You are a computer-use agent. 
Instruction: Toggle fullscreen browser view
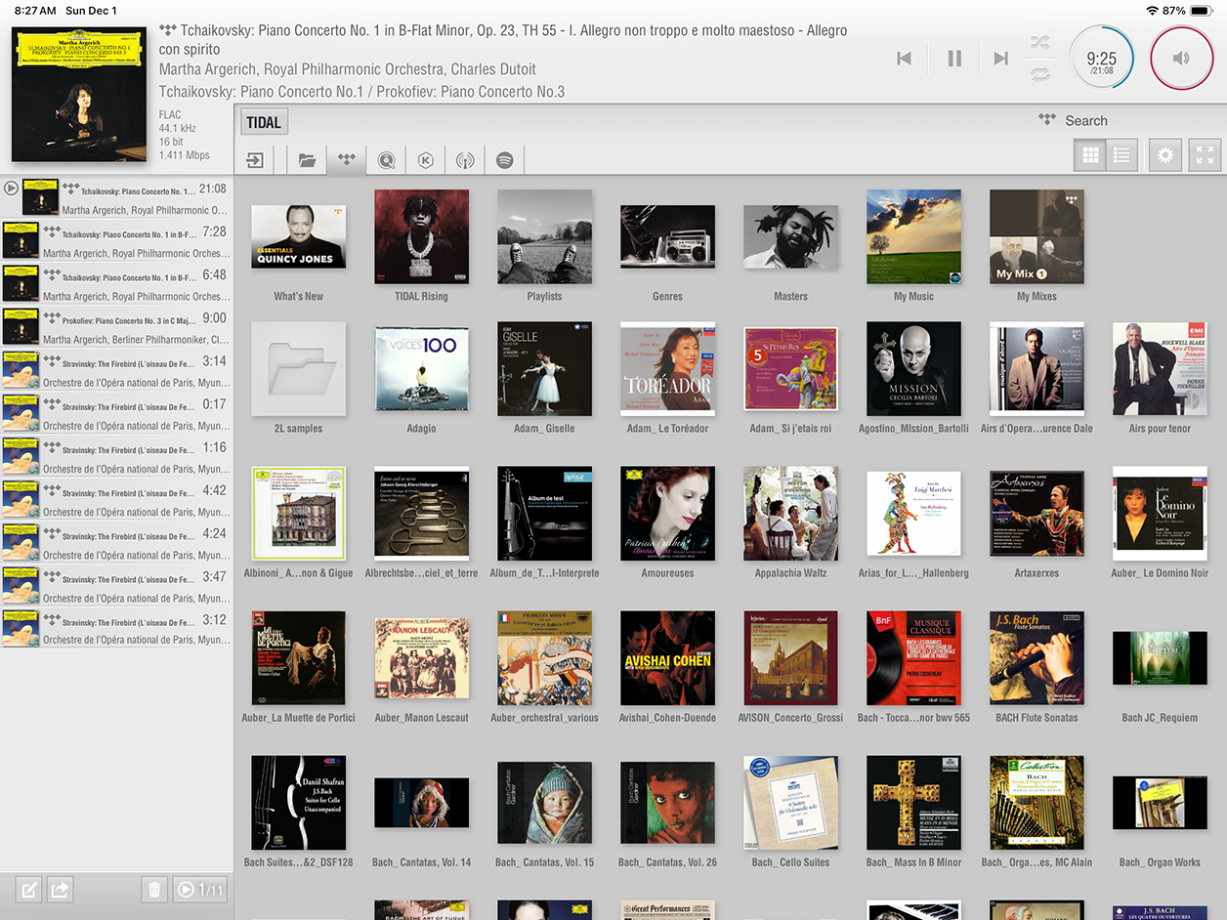(x=1206, y=155)
